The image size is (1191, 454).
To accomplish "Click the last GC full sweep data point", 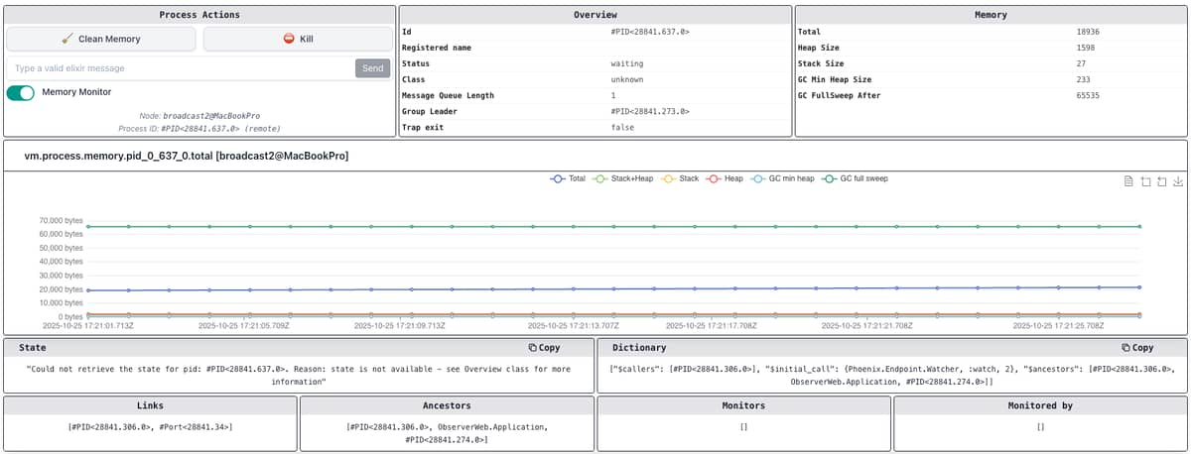I will [1139, 226].
